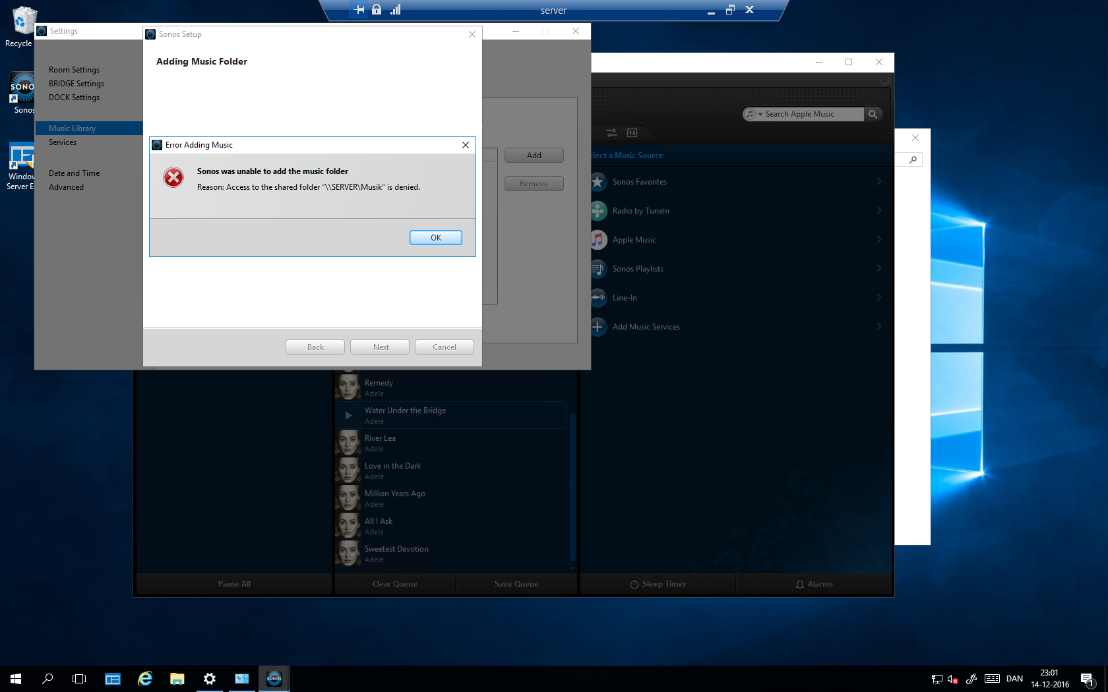1108x692 pixels.
Task: Click Add button in Music Library settings
Action: coord(534,156)
